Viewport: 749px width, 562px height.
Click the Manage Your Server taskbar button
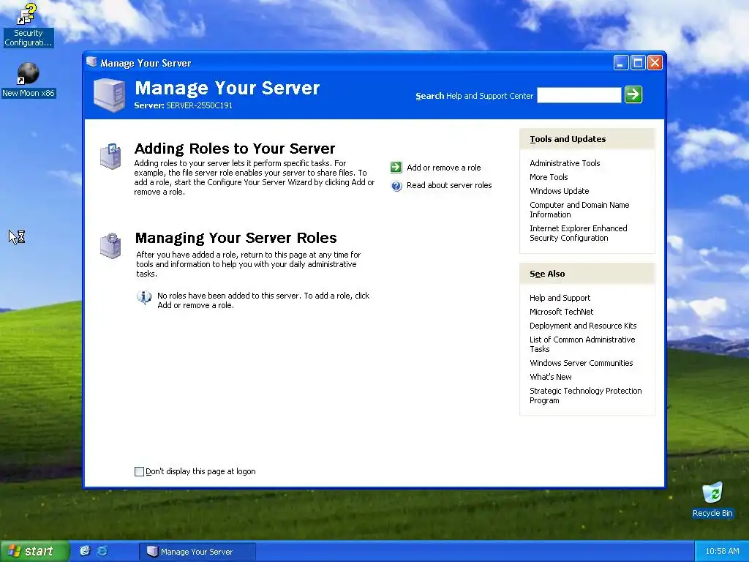coord(197,552)
